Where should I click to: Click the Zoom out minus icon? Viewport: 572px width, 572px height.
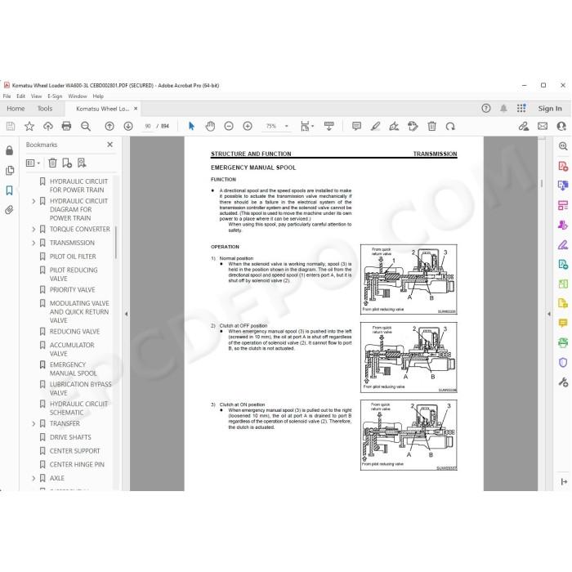click(x=229, y=126)
